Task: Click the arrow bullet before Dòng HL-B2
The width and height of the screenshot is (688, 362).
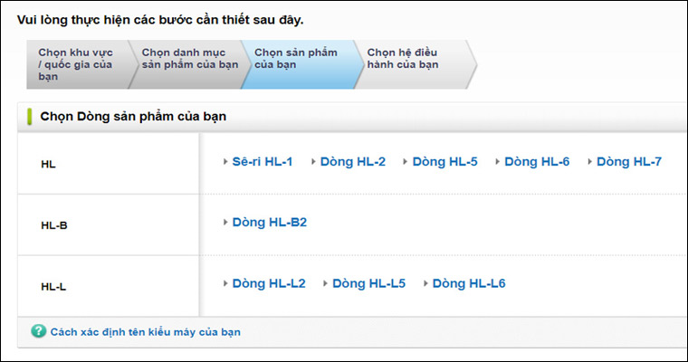Action: [x=225, y=222]
